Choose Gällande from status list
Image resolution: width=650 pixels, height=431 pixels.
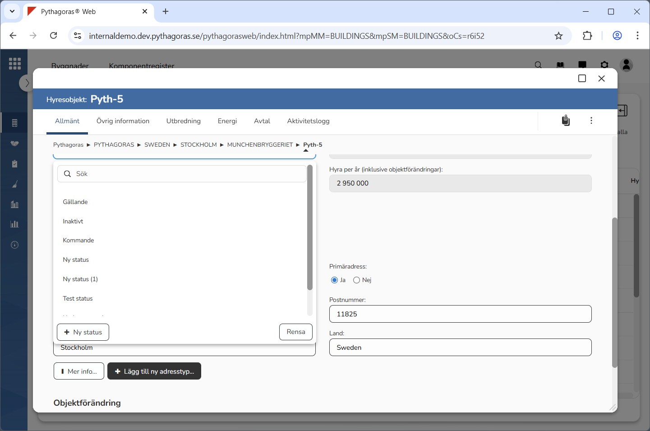75,202
